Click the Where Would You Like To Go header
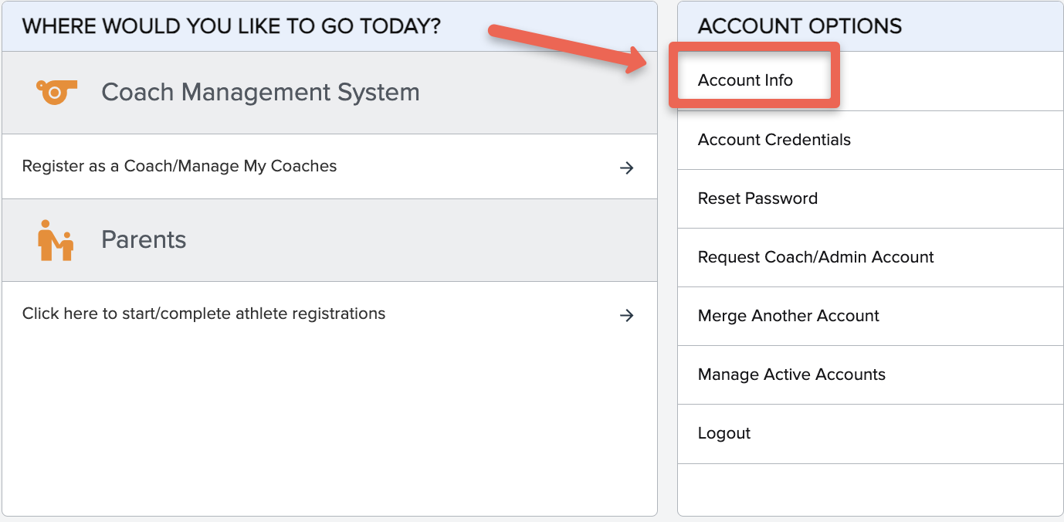This screenshot has height=522, width=1064. 232,26
